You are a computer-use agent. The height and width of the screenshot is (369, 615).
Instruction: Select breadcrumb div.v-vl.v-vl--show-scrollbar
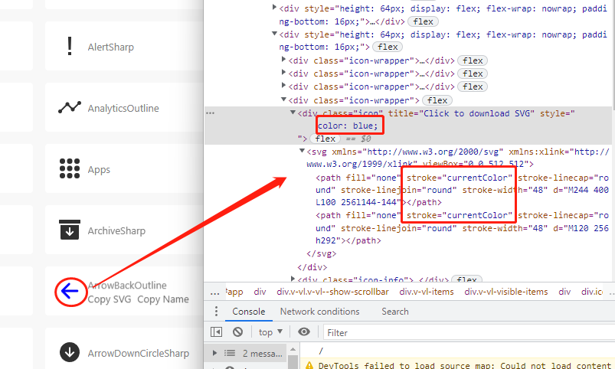tap(332, 292)
